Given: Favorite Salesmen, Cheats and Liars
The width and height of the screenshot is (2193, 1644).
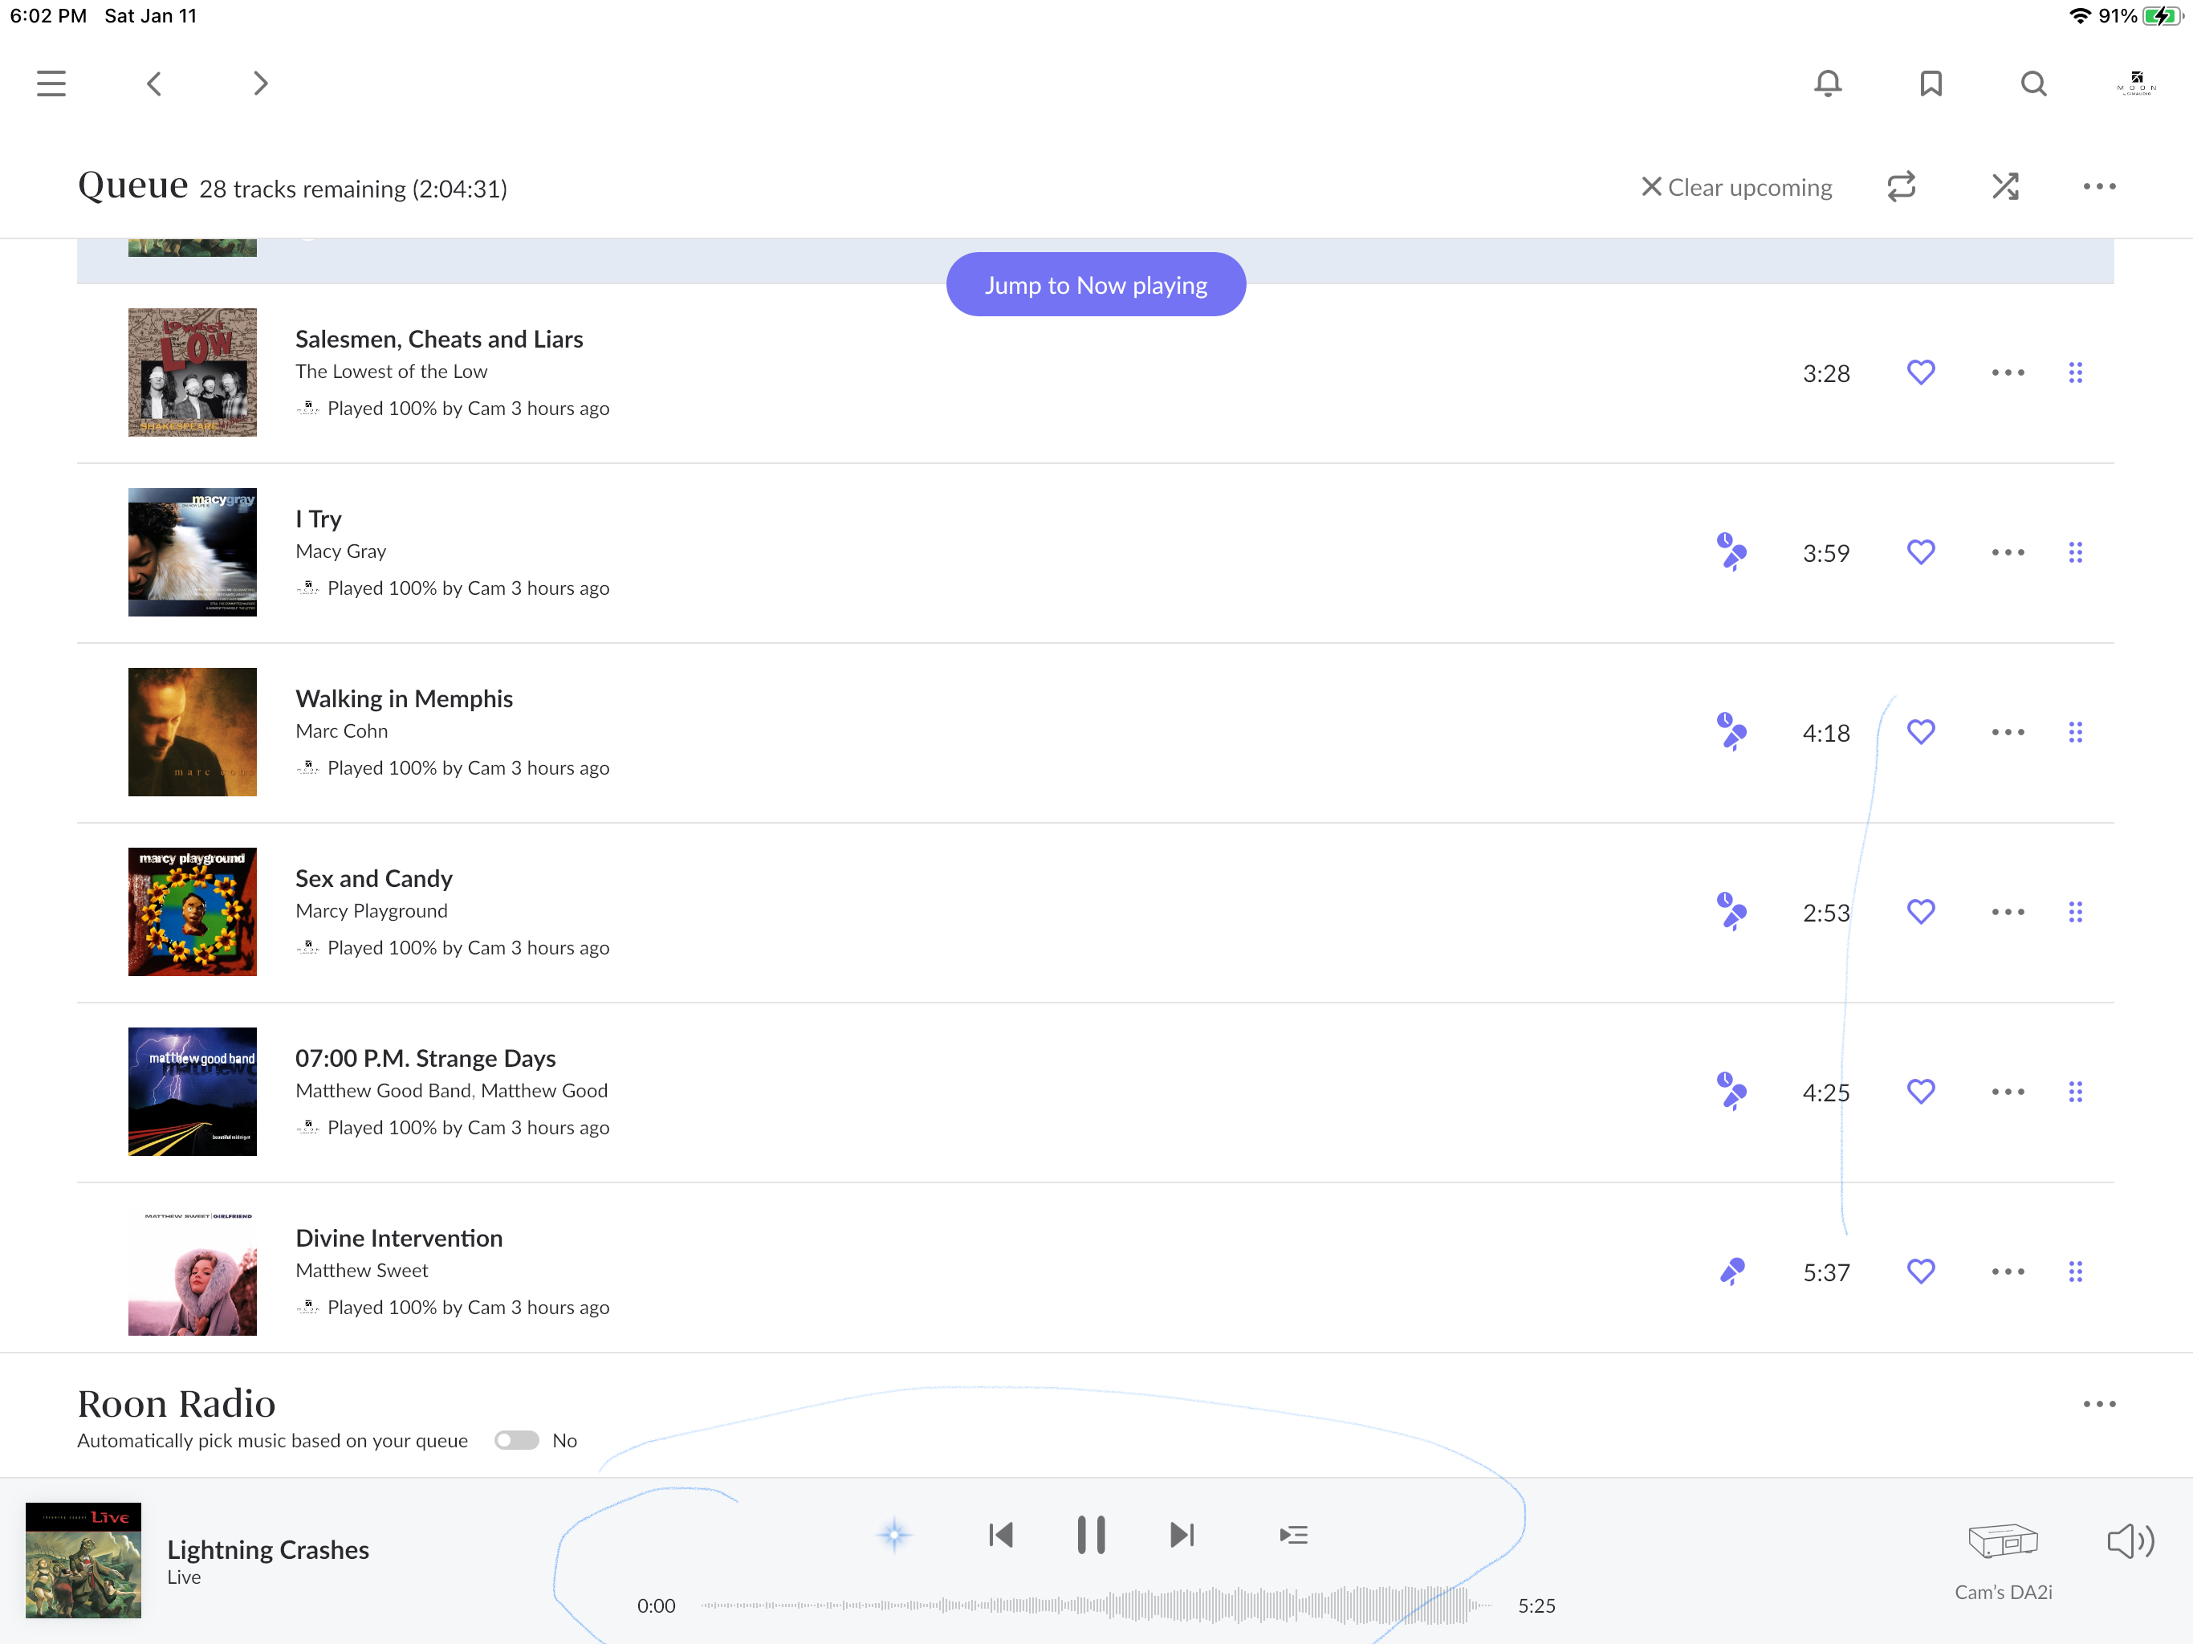Looking at the screenshot, I should coord(1920,372).
